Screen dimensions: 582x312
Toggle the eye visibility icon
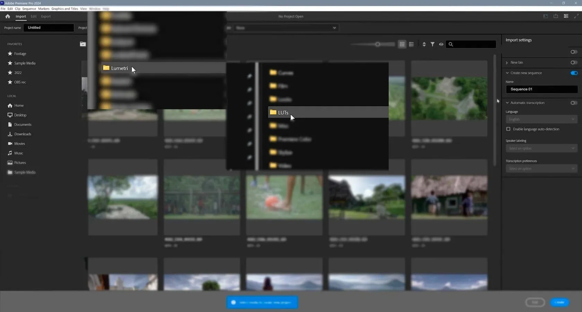441,44
